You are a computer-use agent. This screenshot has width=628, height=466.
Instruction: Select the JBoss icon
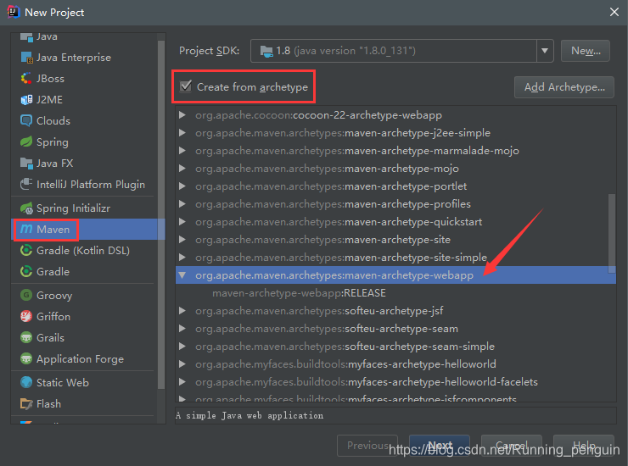click(x=26, y=79)
